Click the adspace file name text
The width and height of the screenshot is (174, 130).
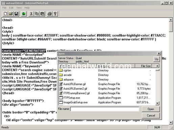point(69,80)
